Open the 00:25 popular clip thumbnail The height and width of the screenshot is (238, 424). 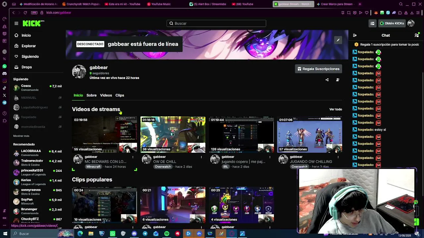click(x=241, y=205)
